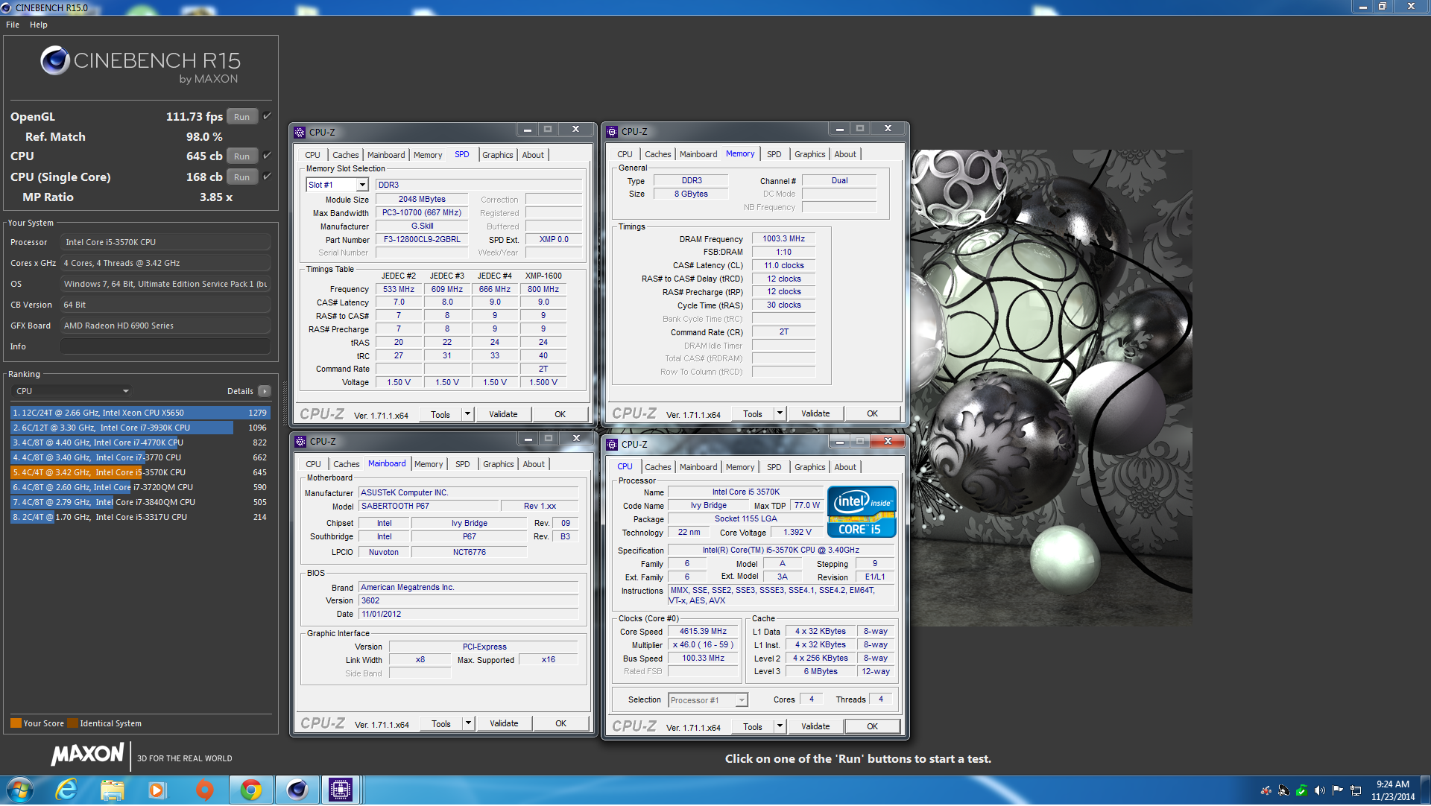Open the About tab in the Mainboard window
Screen dimensions: 1431x806
534,464
